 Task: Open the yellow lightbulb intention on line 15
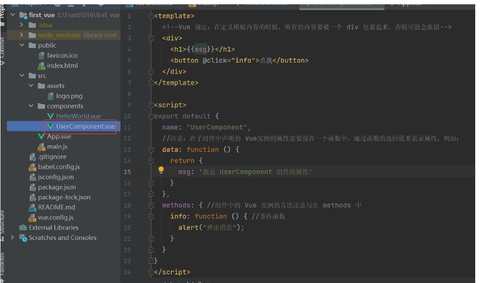[x=161, y=170]
